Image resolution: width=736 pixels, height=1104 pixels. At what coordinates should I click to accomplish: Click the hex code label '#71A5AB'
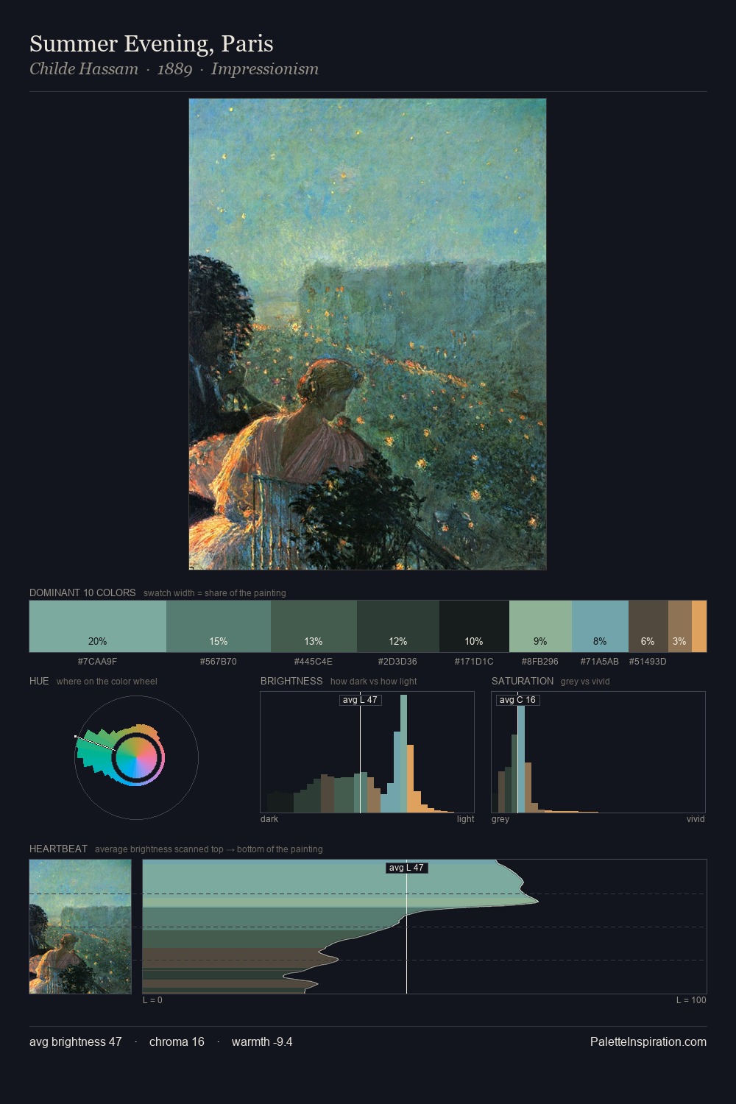[x=600, y=661]
